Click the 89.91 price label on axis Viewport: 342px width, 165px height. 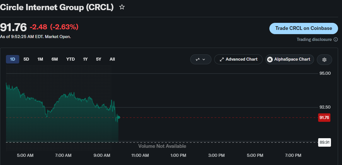(324, 142)
